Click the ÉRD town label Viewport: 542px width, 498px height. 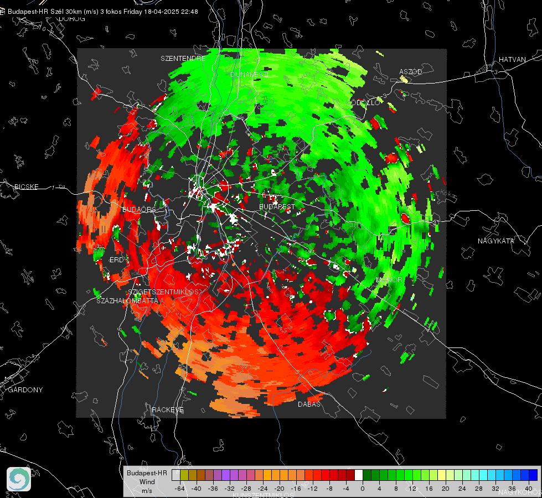coord(116,260)
